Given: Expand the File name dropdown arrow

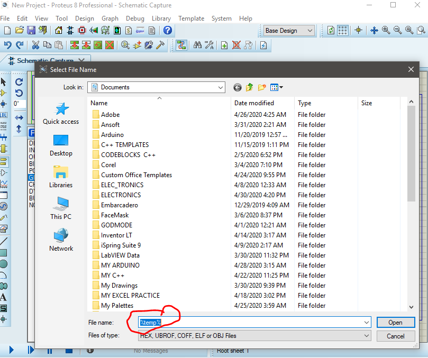Looking at the screenshot, I should 367,323.
